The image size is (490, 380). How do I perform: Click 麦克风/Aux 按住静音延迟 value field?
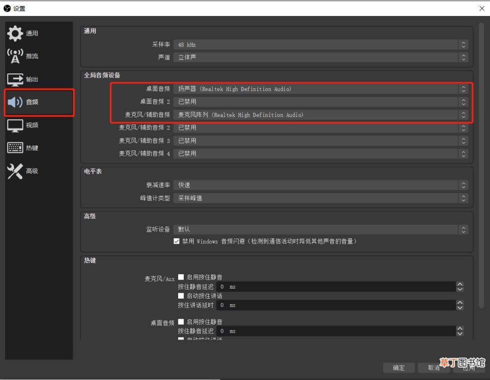pos(336,287)
